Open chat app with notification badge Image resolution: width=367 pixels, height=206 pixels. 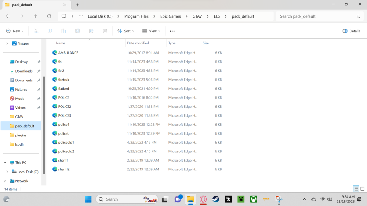[178, 199]
